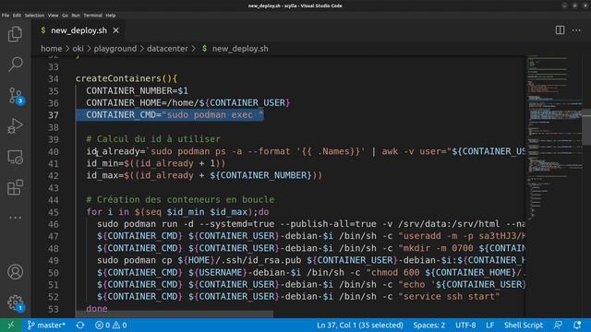
Task: Click the new_deploy.sh breadcrumb segment
Action: click(x=240, y=49)
